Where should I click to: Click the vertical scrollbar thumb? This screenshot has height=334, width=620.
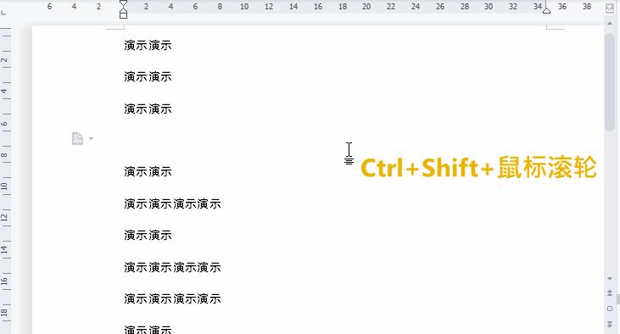610,82
